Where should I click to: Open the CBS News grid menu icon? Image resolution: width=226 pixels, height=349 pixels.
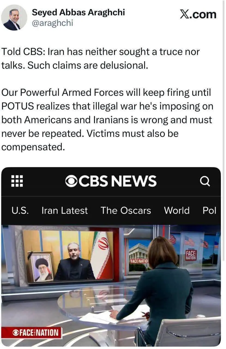pyautogui.click(x=17, y=181)
